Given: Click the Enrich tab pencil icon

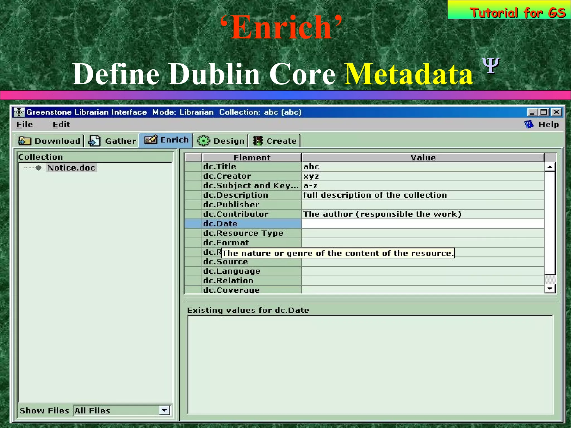Looking at the screenshot, I should pos(151,140).
